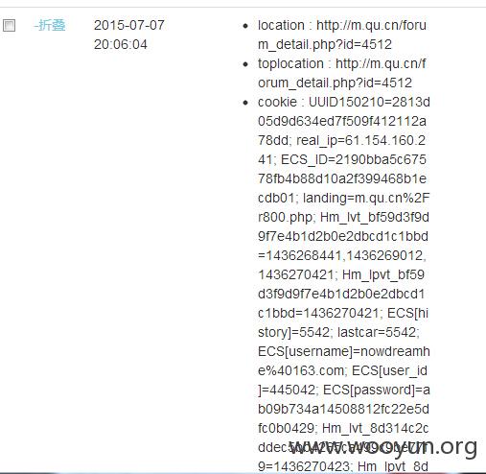Select the landing=m.qu.cn%2F cookie text
This screenshot has width=486, height=474.
(366, 198)
